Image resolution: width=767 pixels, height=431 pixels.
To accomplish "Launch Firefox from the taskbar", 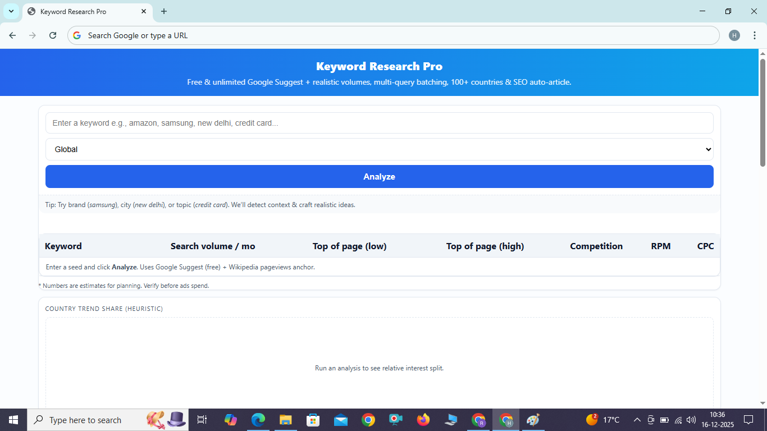I will pyautogui.click(x=423, y=419).
